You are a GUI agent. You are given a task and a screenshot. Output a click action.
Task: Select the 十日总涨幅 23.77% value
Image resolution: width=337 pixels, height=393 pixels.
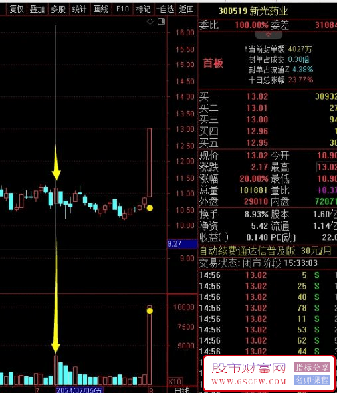300,80
